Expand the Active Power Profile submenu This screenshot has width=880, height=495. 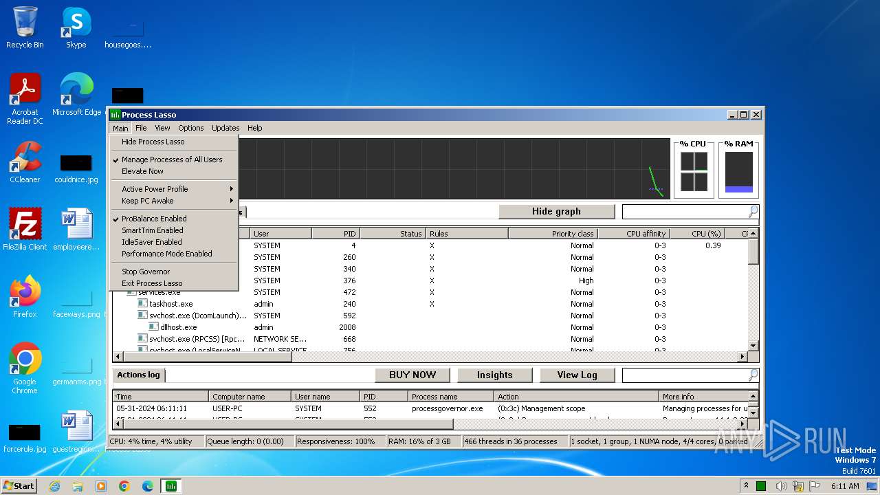pos(174,189)
